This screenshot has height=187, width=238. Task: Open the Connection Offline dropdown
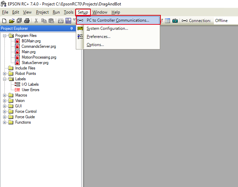225,21
